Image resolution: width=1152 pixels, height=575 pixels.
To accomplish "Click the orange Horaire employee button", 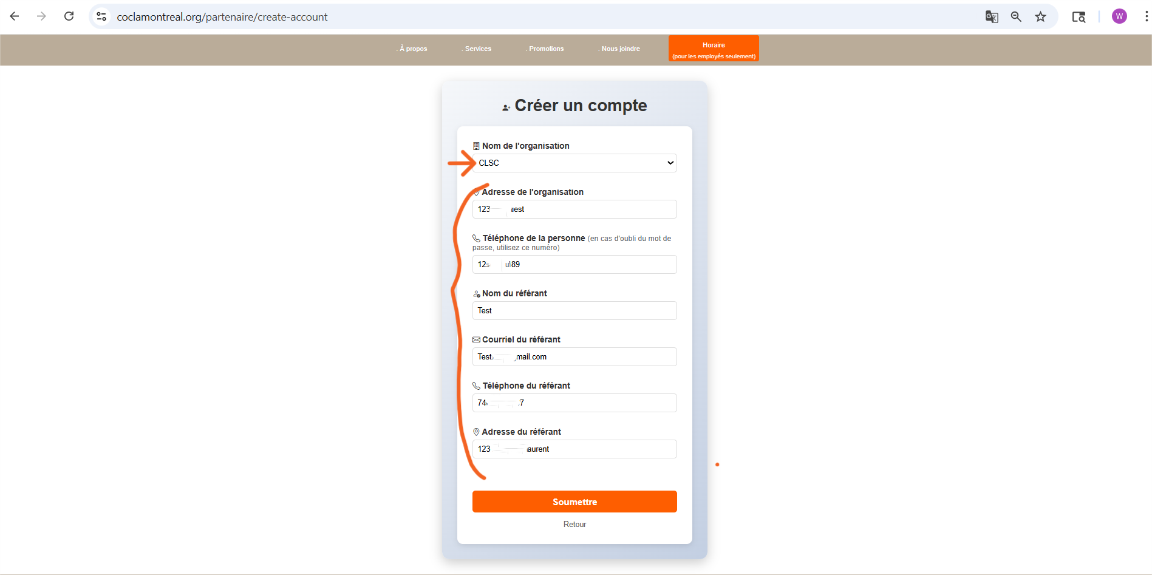I will point(714,49).
